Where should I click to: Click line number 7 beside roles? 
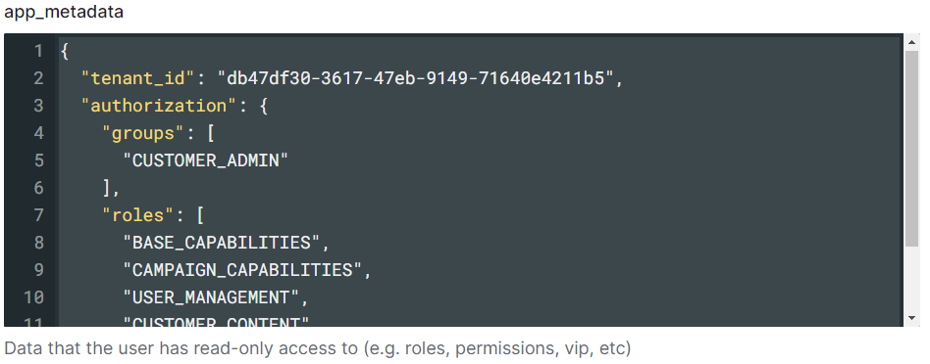click(38, 215)
